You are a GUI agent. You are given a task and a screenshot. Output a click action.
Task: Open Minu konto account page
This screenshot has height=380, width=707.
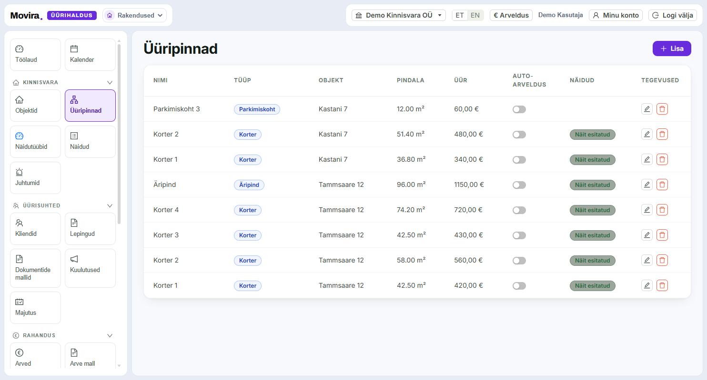point(616,15)
